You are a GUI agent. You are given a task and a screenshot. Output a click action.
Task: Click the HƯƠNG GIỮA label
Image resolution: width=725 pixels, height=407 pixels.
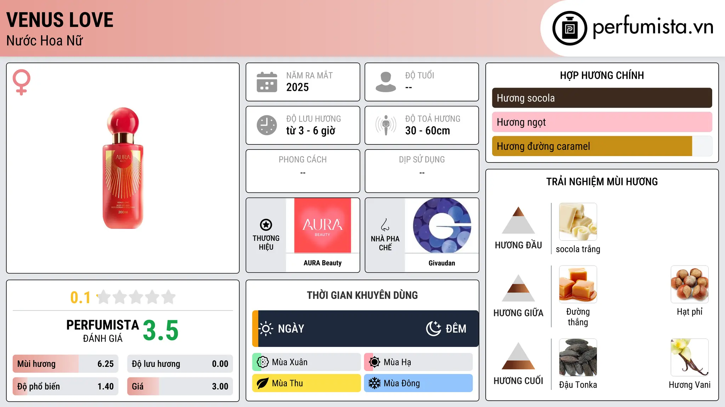[x=518, y=313]
